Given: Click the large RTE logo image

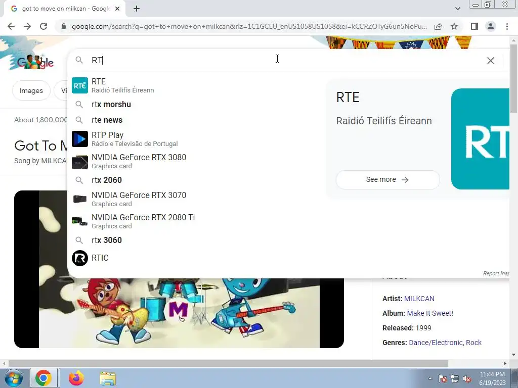Looking at the screenshot, I should 480,139.
